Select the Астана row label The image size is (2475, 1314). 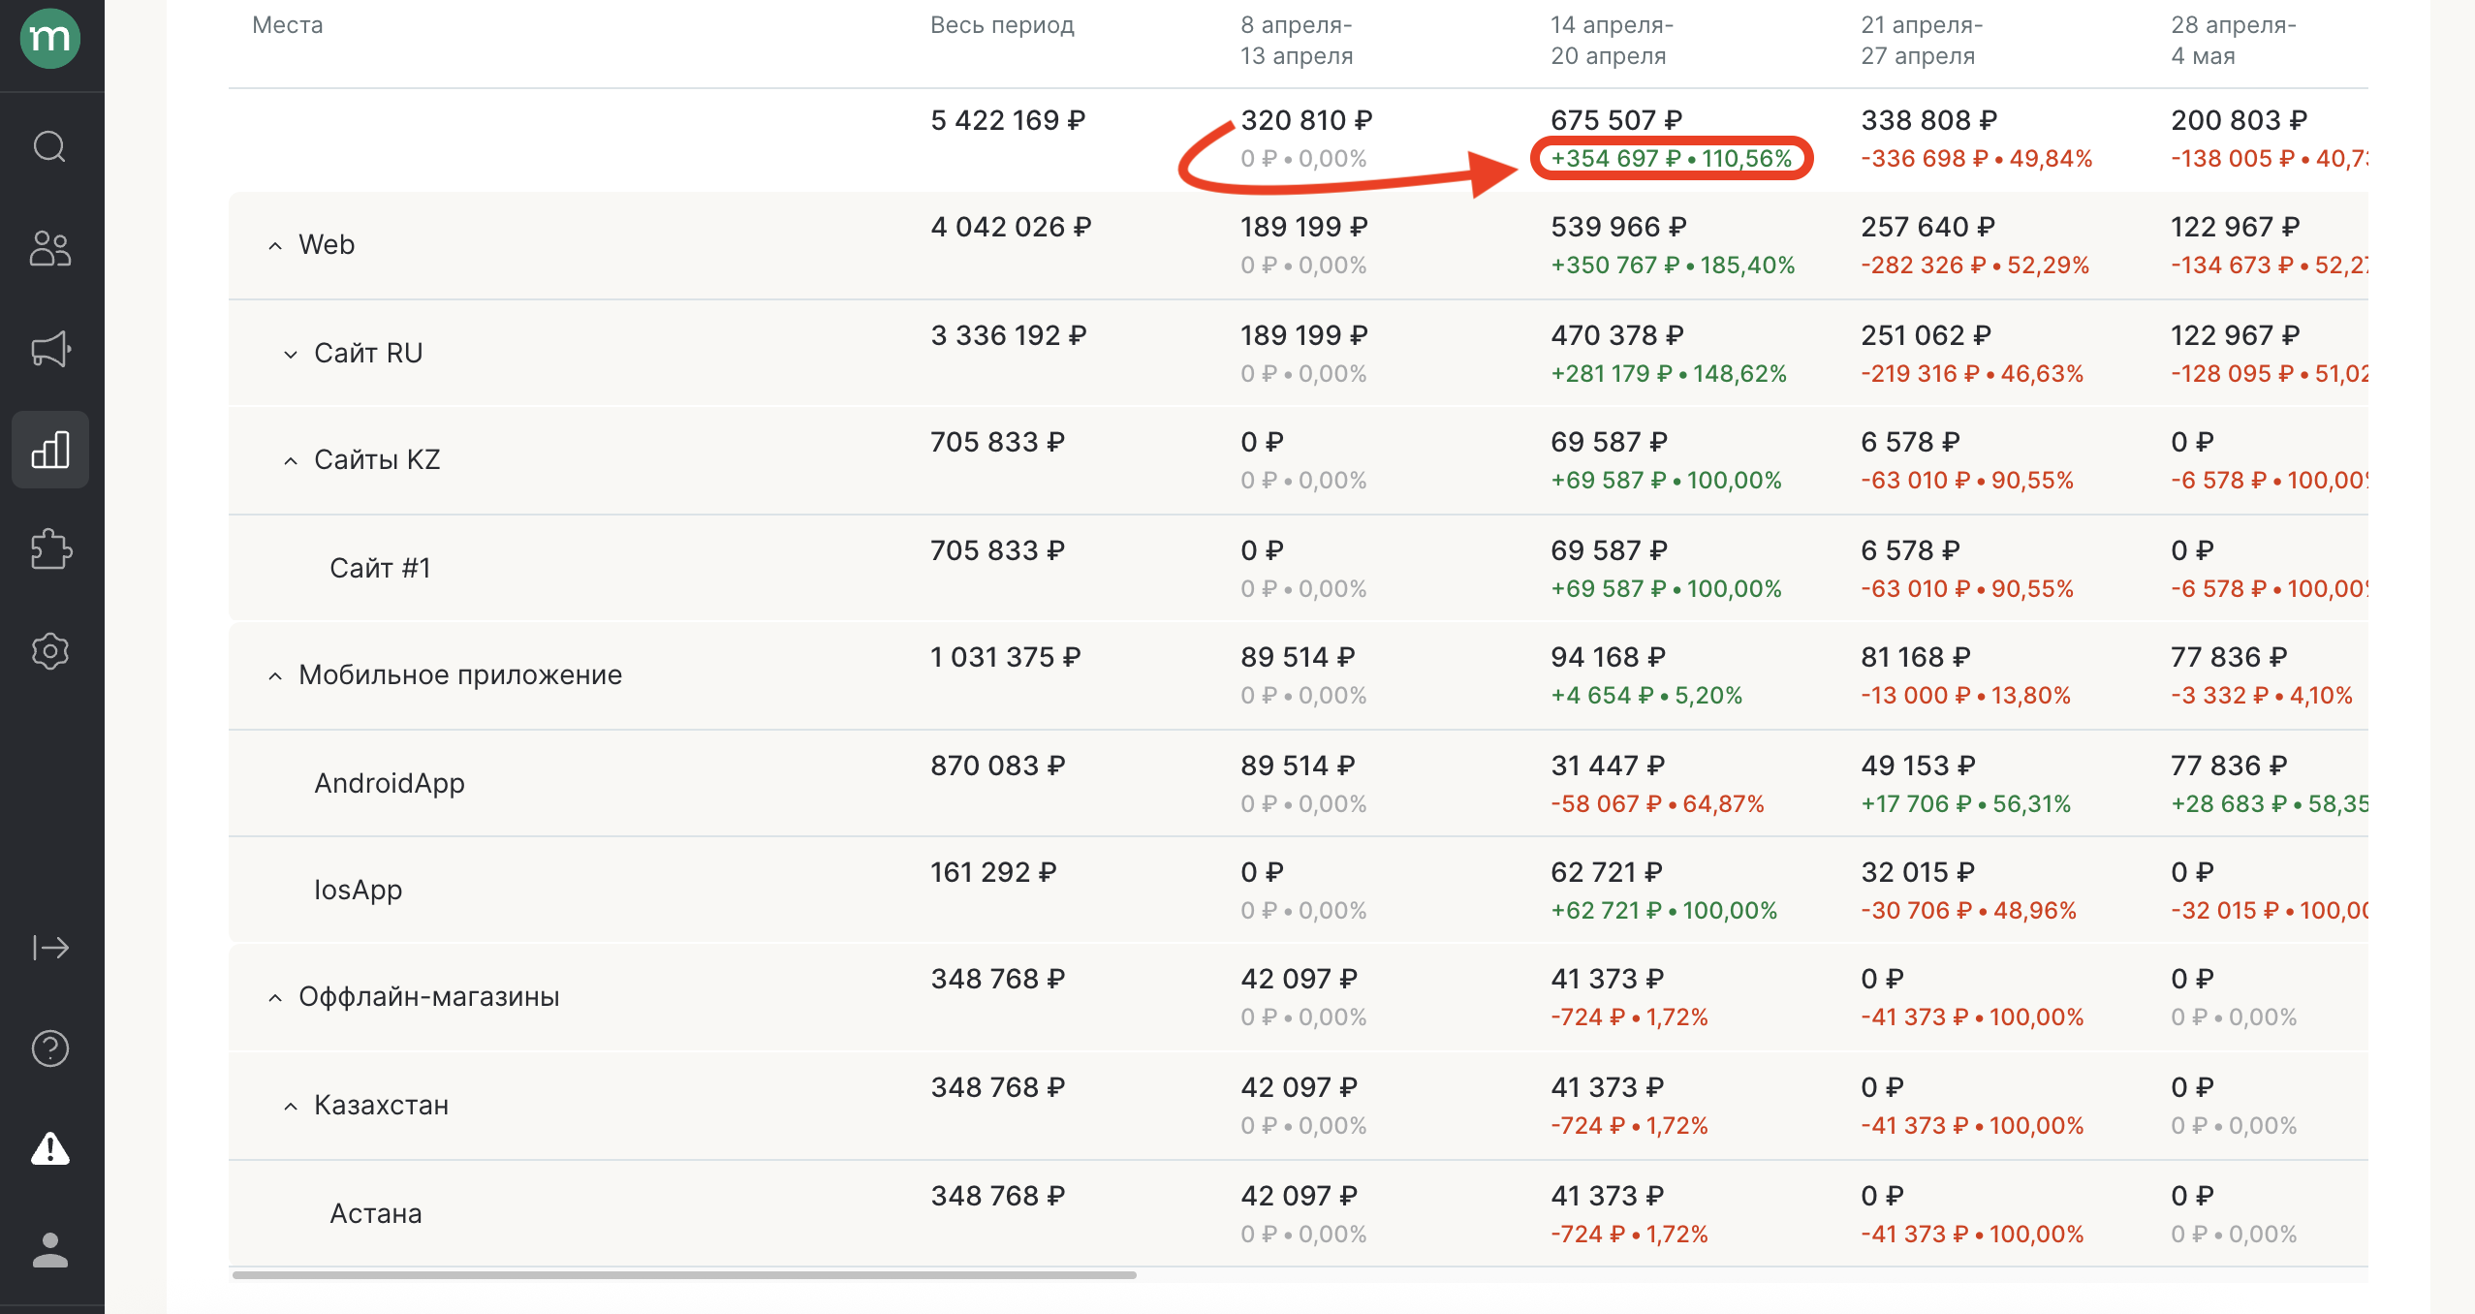[x=376, y=1213]
